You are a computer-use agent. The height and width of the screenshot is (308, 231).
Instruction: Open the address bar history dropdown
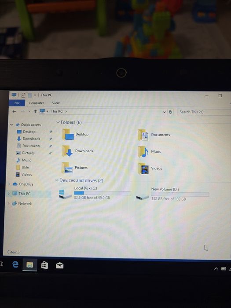tap(165, 112)
